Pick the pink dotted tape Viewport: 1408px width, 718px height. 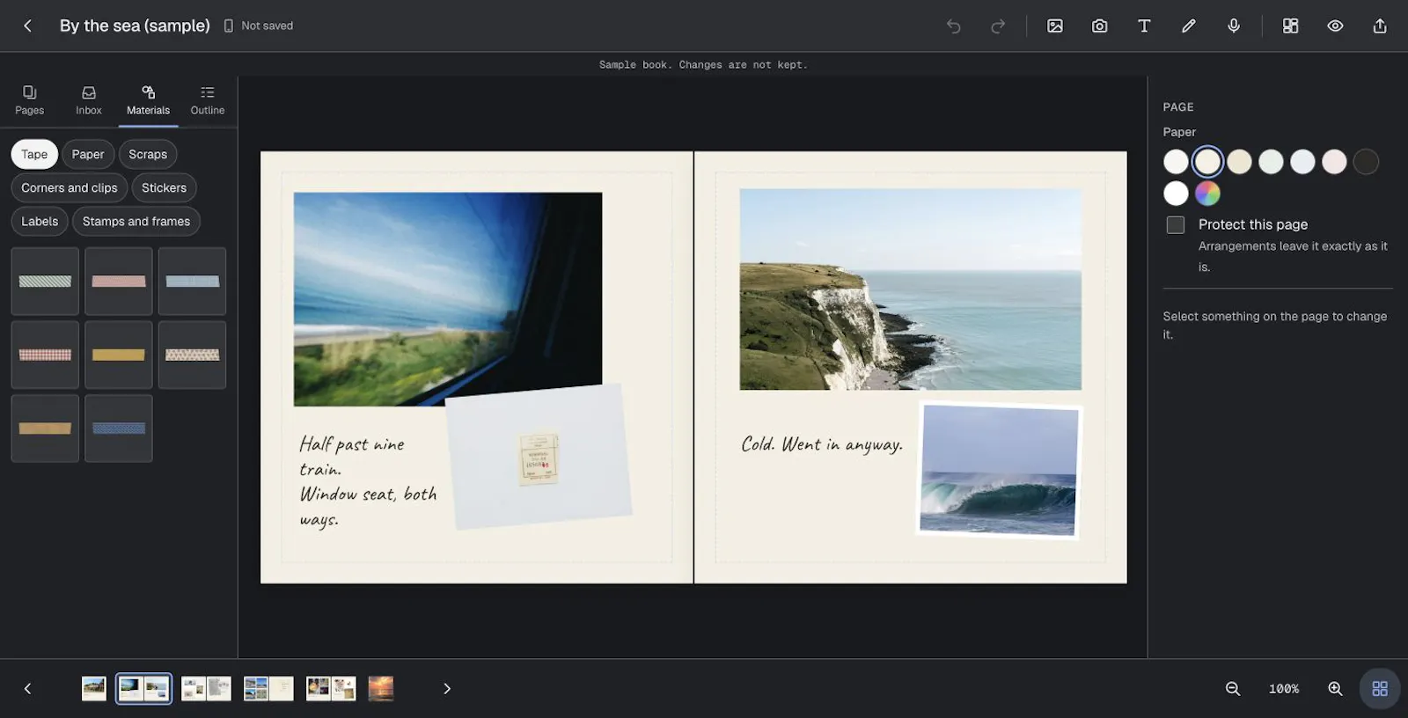click(x=192, y=355)
